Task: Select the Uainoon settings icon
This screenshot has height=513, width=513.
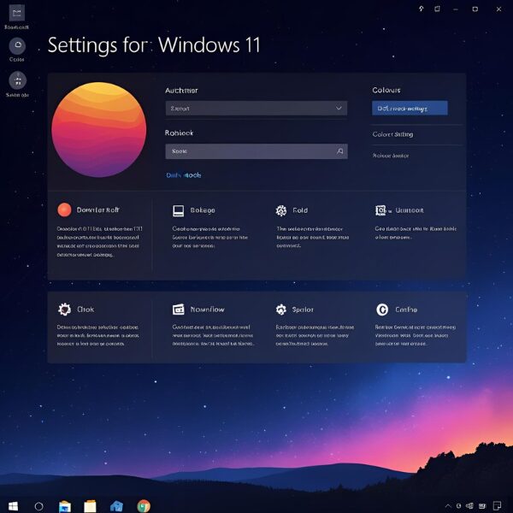Action: (x=380, y=210)
